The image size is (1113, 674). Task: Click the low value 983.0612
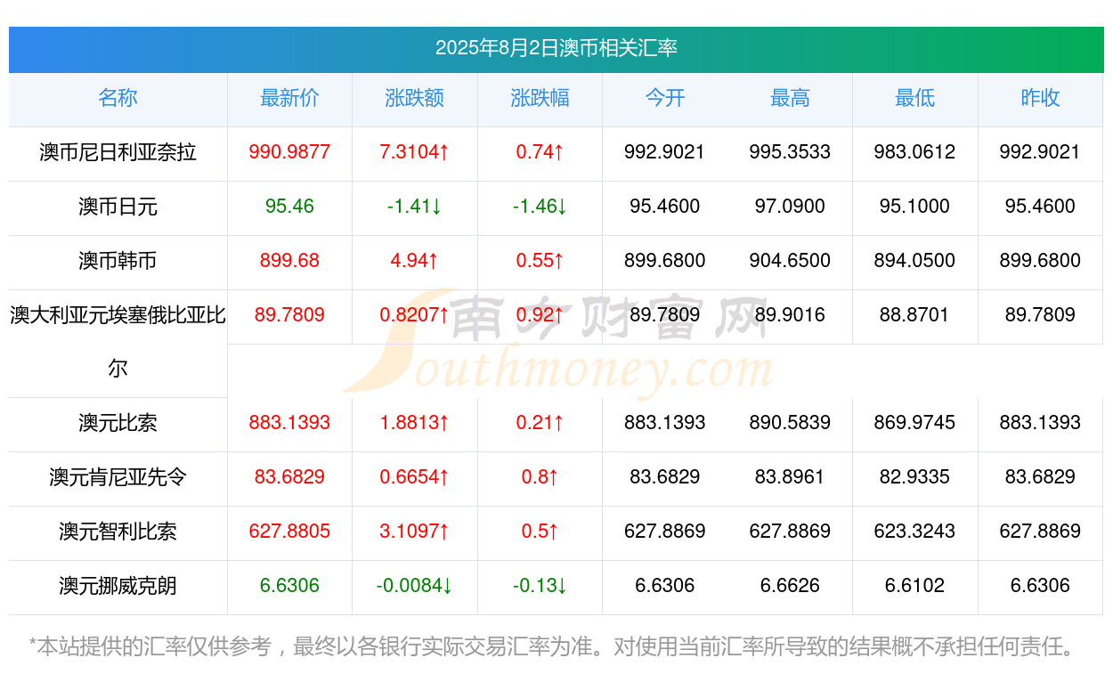coord(914,152)
